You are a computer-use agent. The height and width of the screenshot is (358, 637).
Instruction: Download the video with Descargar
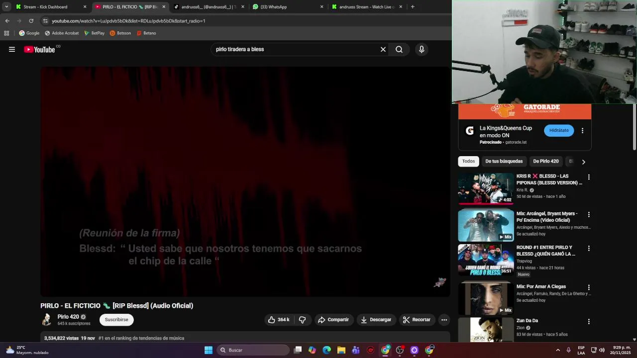coord(376,320)
